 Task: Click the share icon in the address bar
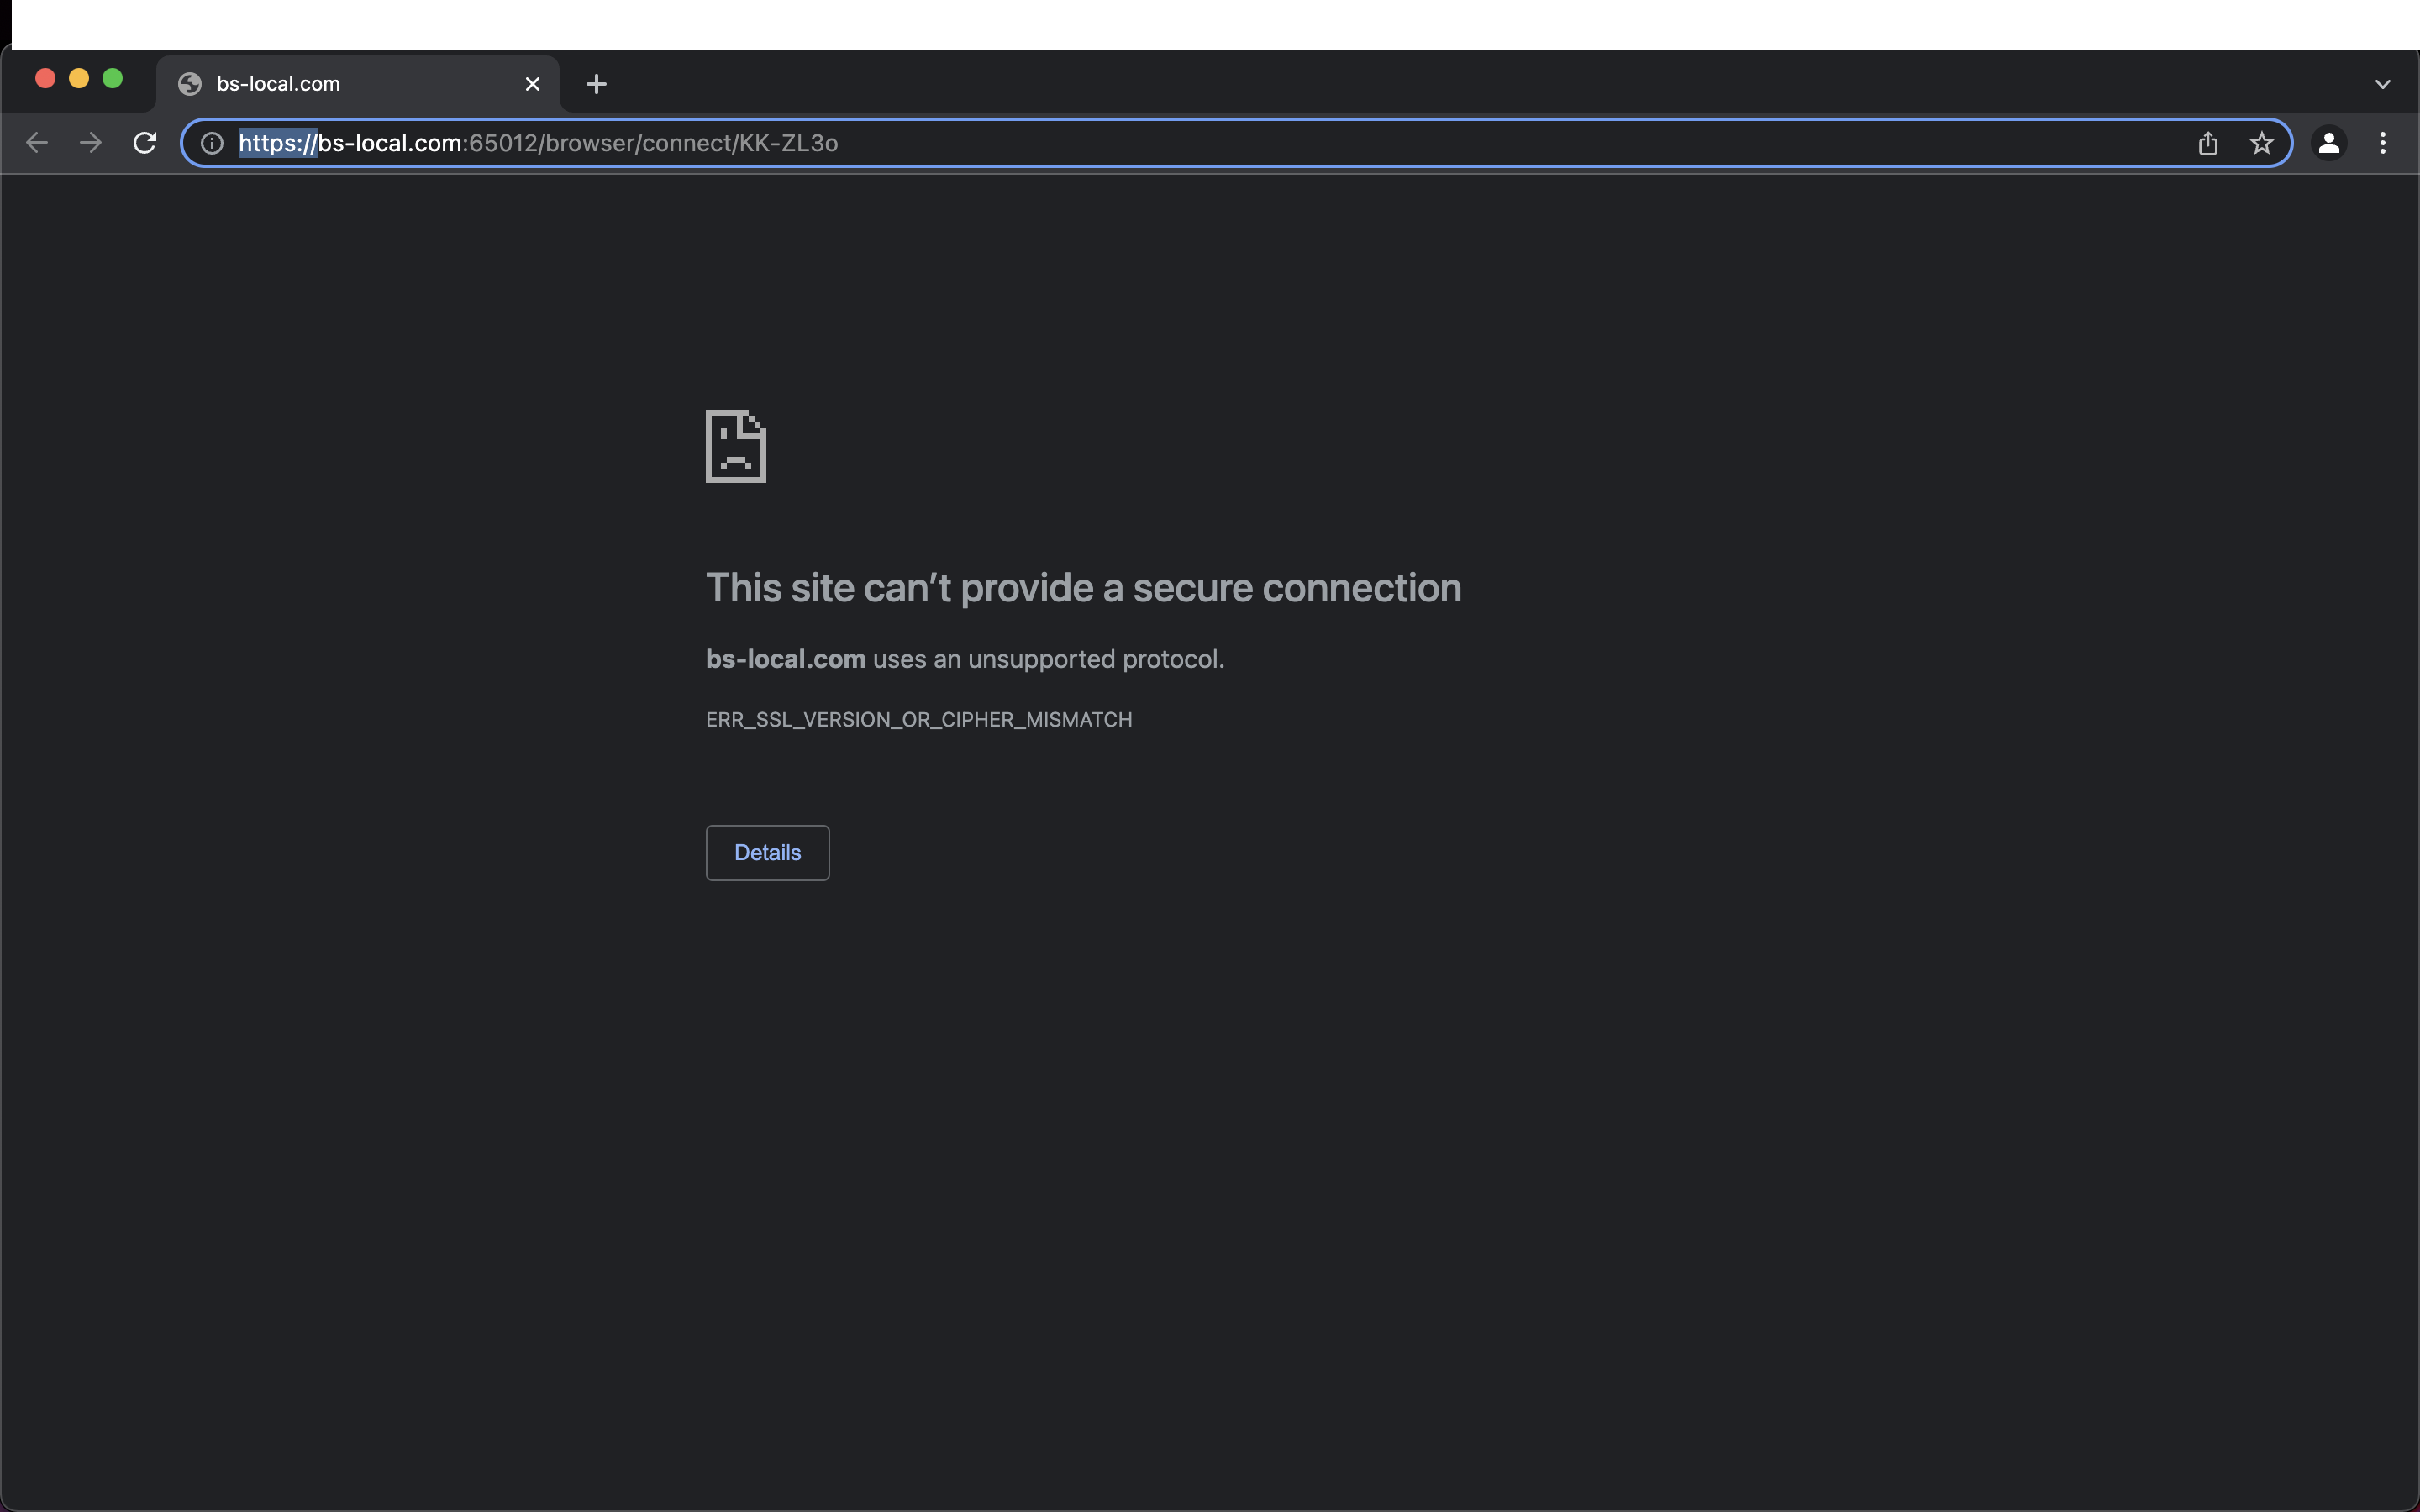coord(2207,143)
